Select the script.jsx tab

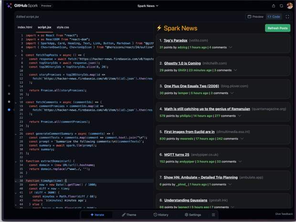click(x=44, y=27)
